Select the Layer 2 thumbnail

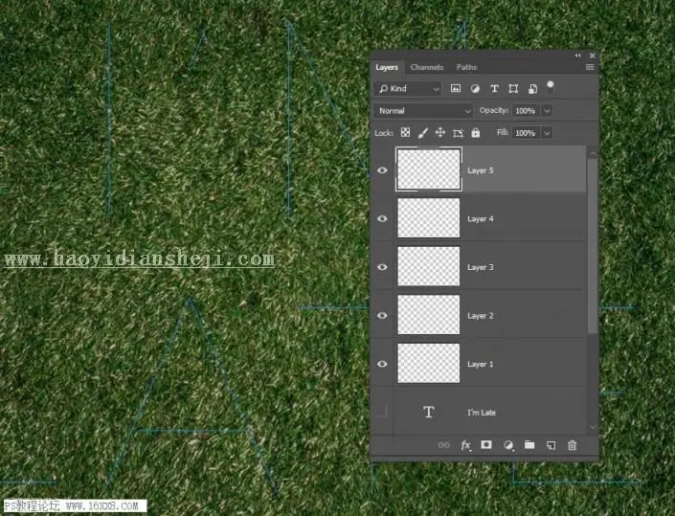coord(429,315)
